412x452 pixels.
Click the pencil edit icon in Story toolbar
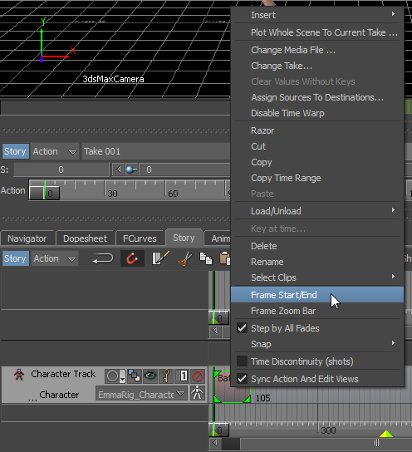[x=160, y=258]
